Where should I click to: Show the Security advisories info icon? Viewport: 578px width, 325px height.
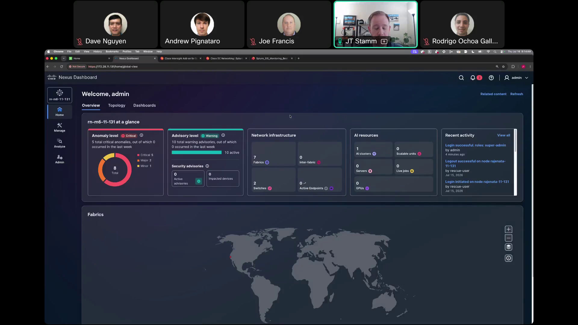pos(207,166)
